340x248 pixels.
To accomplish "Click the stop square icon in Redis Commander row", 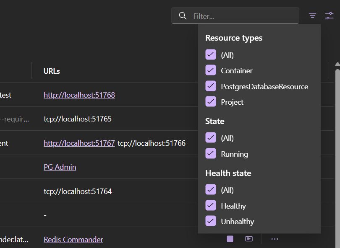I will [230, 239].
